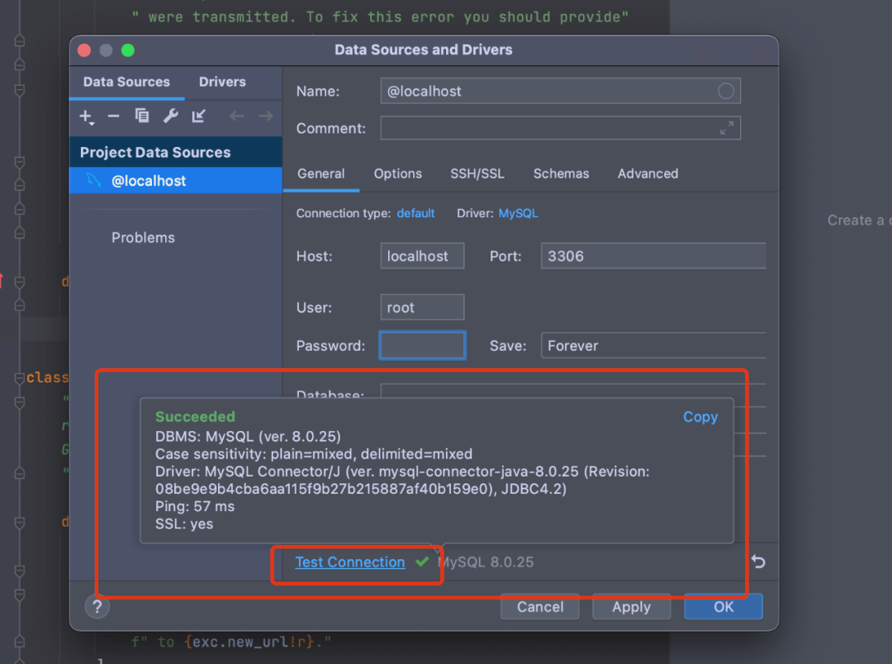This screenshot has height=664, width=892.
Task: Select MySQL dolphin icon of @localhost
Action: tap(94, 180)
